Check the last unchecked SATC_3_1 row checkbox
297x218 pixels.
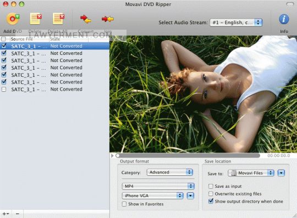tap(4, 90)
